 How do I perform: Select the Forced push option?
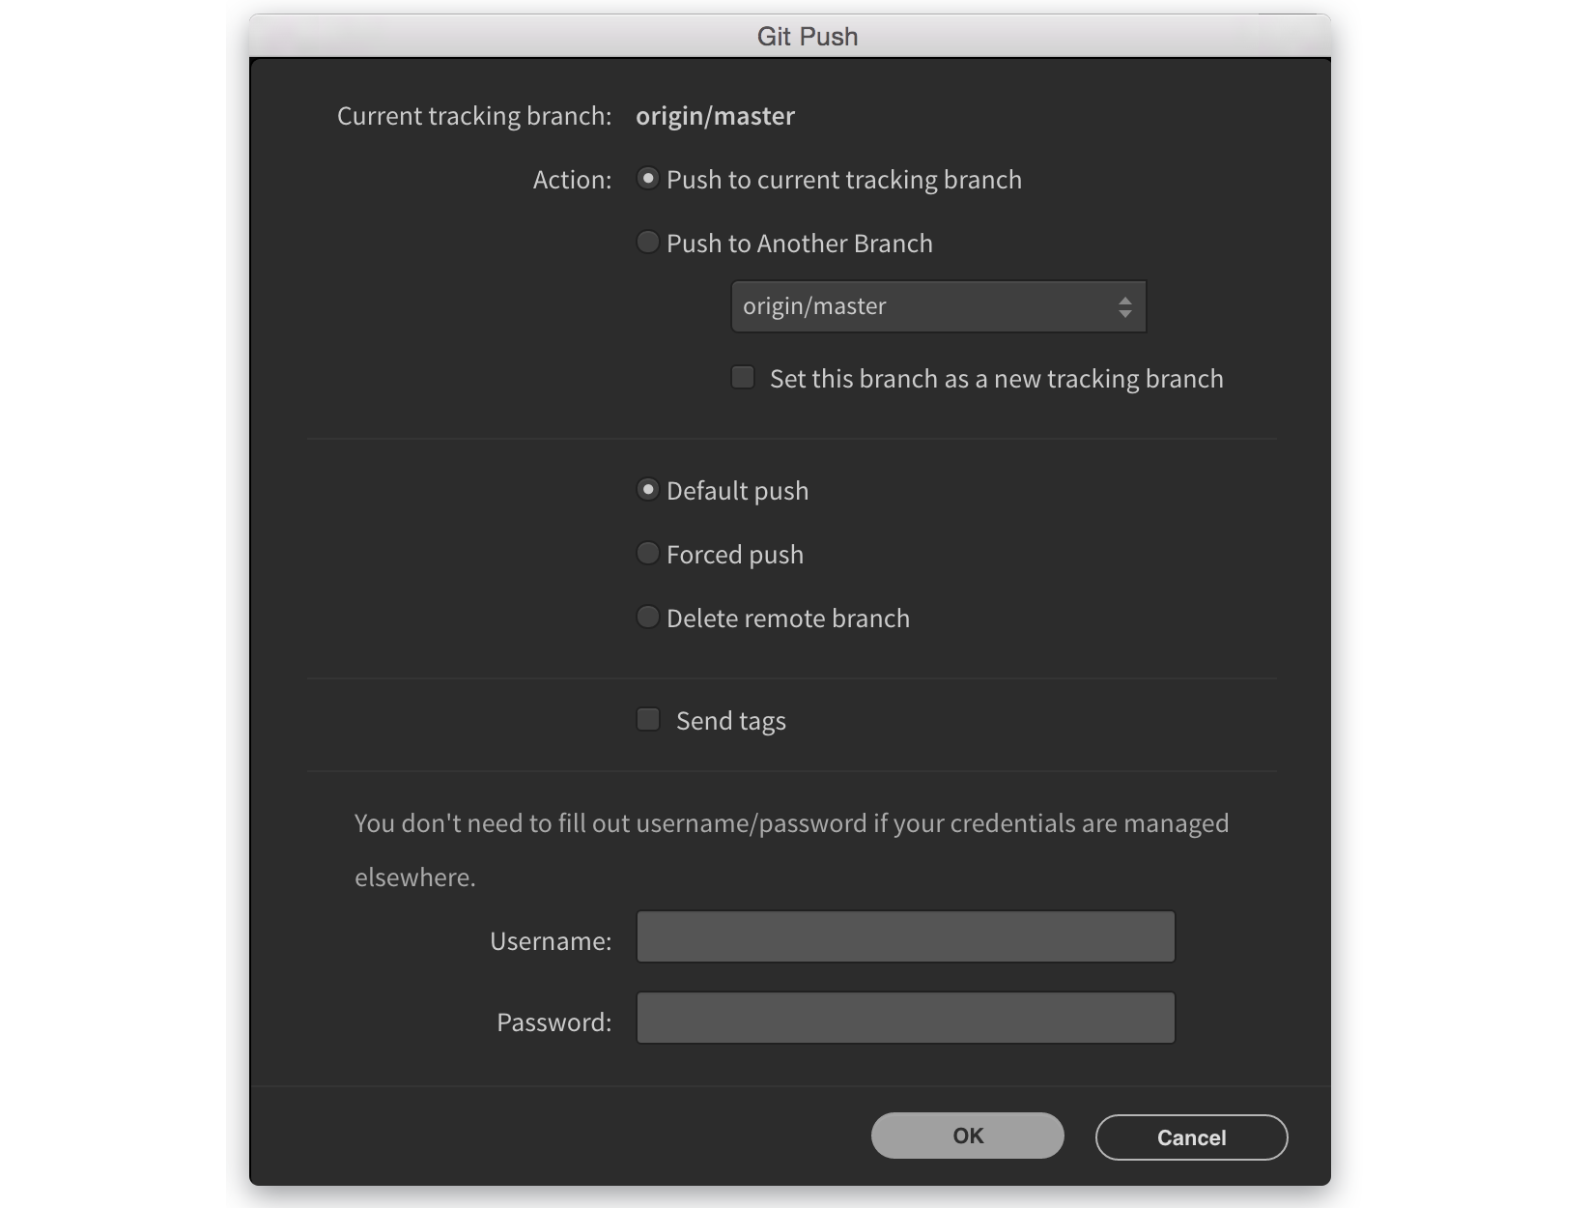(x=648, y=553)
